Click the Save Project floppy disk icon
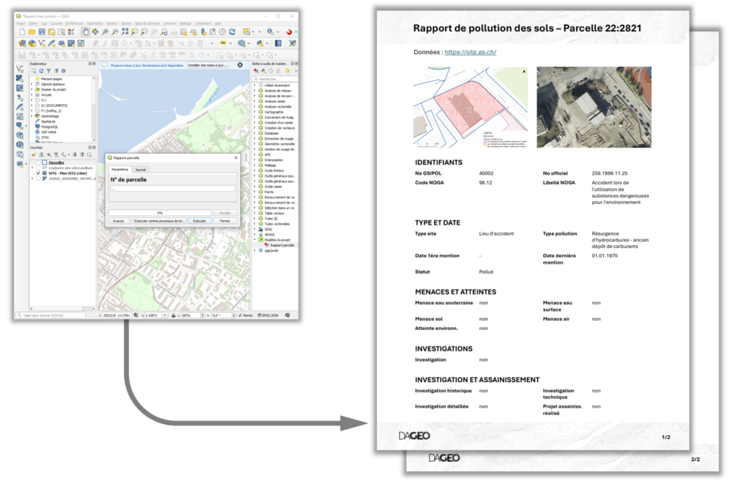Screen dimensions: 730x484 pyautogui.click(x=41, y=32)
